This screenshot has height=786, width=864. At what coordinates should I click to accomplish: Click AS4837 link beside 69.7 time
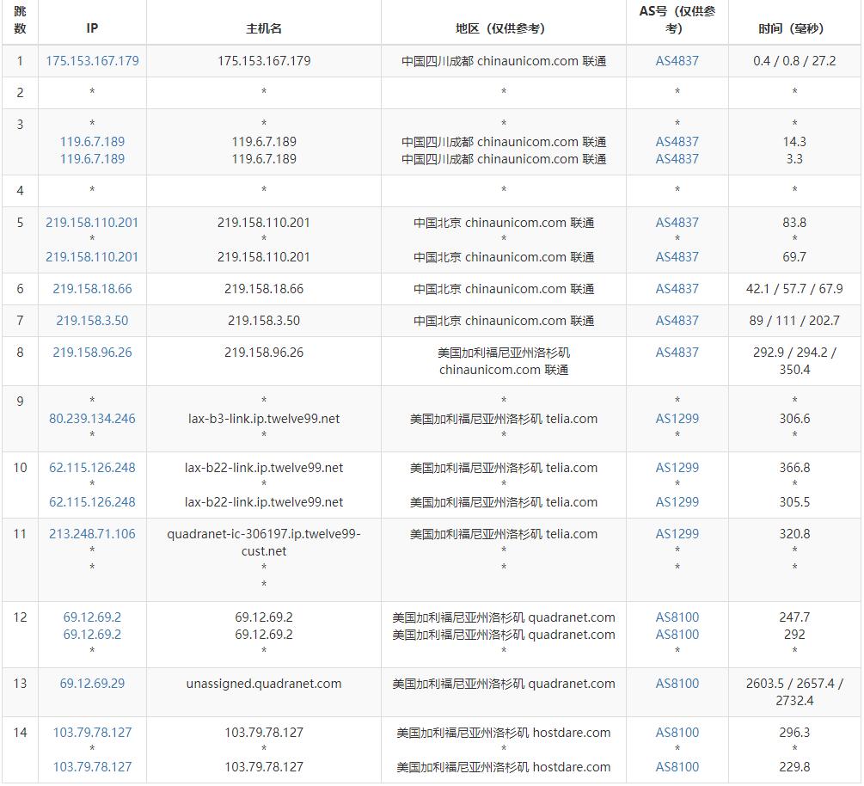point(677,257)
